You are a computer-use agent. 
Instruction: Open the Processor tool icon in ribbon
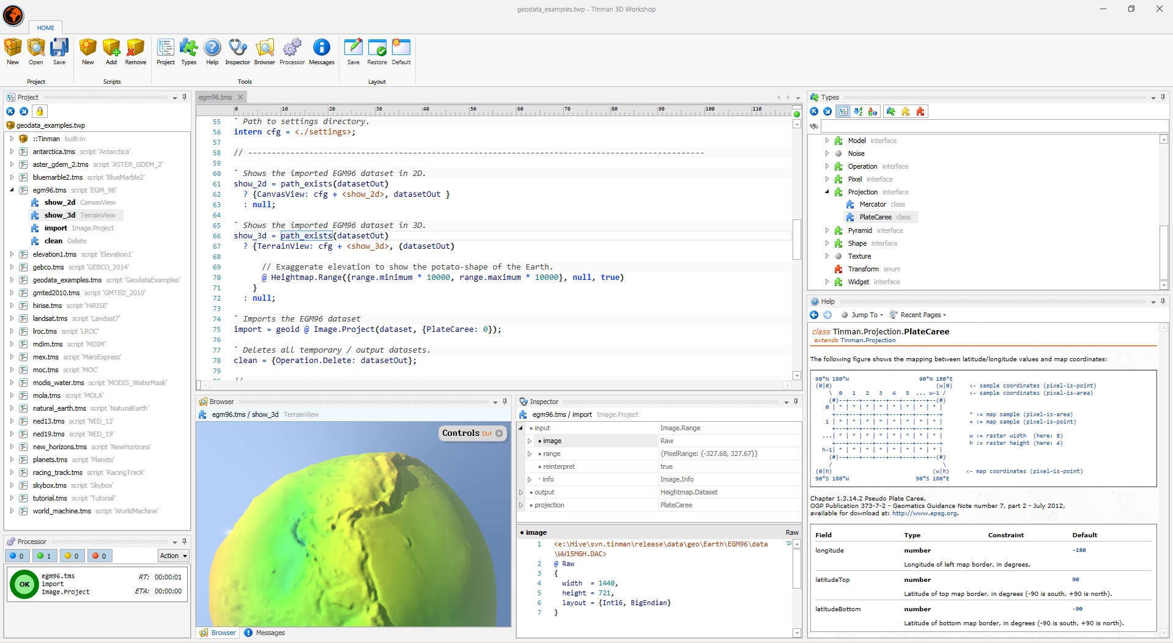pyautogui.click(x=292, y=51)
